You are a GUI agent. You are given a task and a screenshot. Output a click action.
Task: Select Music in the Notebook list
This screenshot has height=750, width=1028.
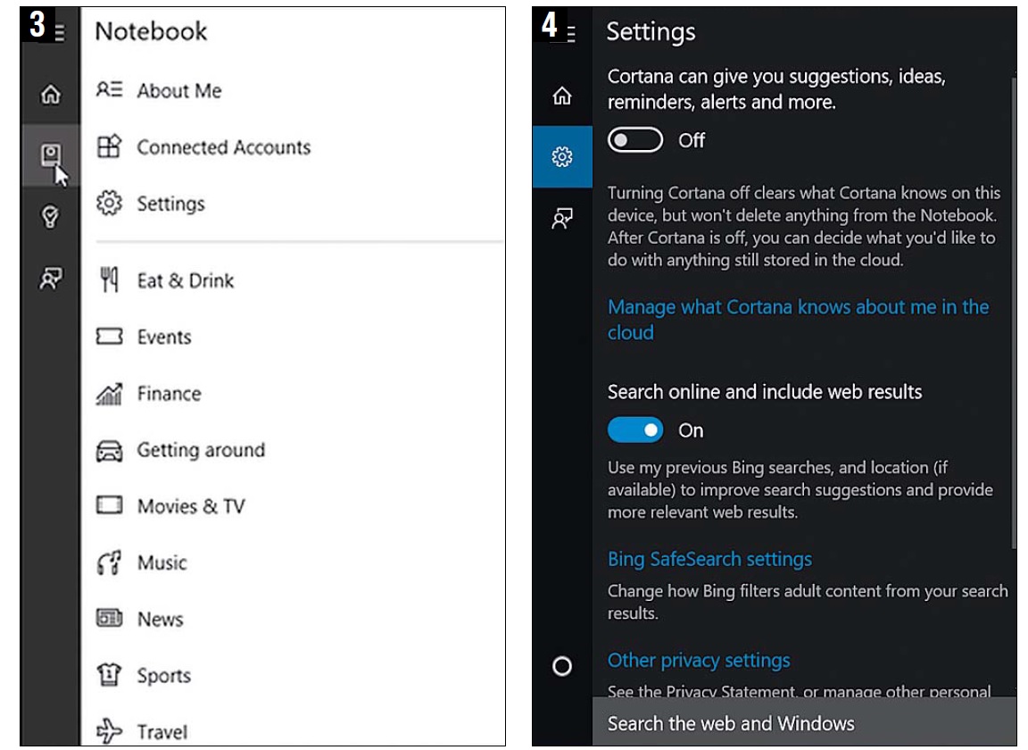tap(142, 562)
